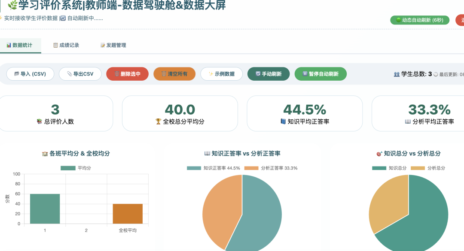Open the 发题管理 tab

click(x=113, y=45)
